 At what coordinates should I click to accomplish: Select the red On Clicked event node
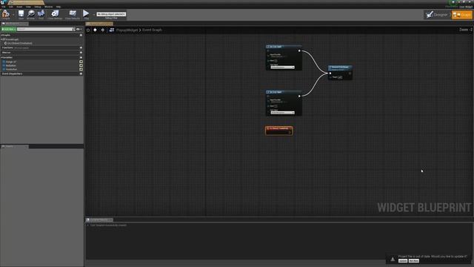click(x=278, y=131)
